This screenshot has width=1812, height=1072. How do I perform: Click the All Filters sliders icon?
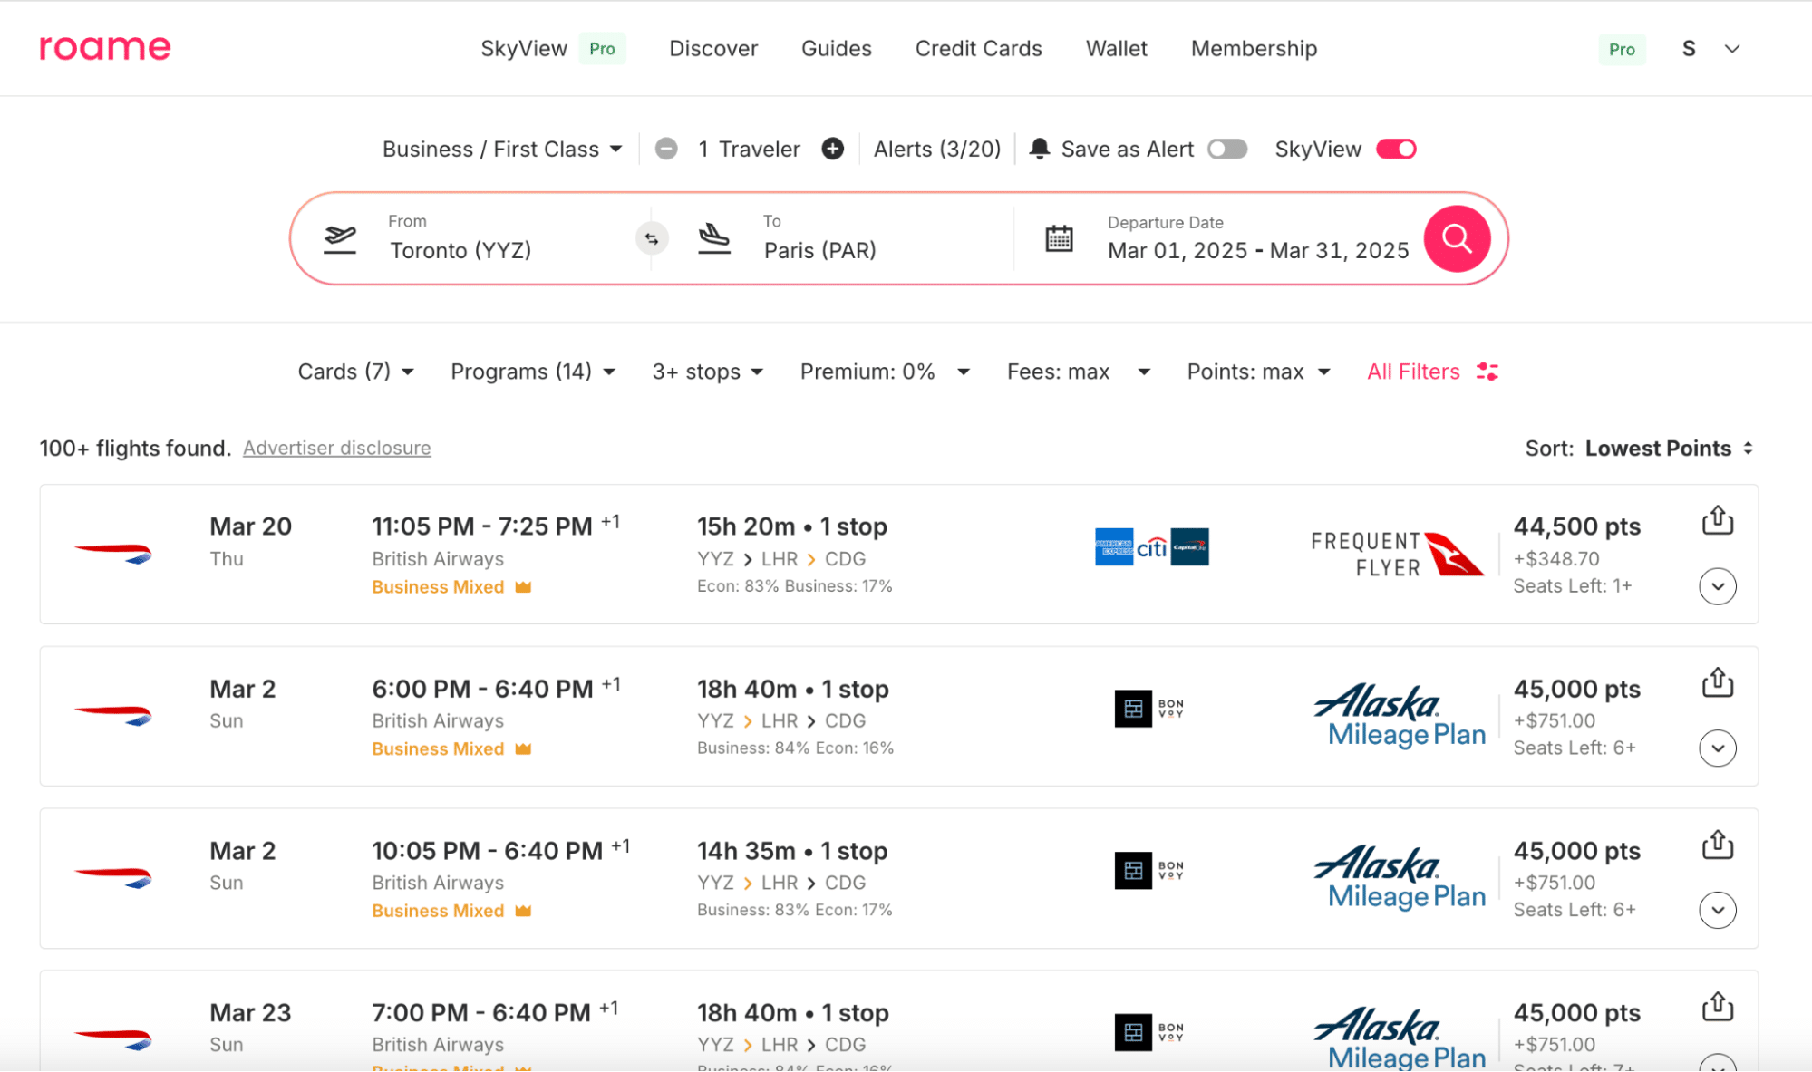pyautogui.click(x=1487, y=372)
